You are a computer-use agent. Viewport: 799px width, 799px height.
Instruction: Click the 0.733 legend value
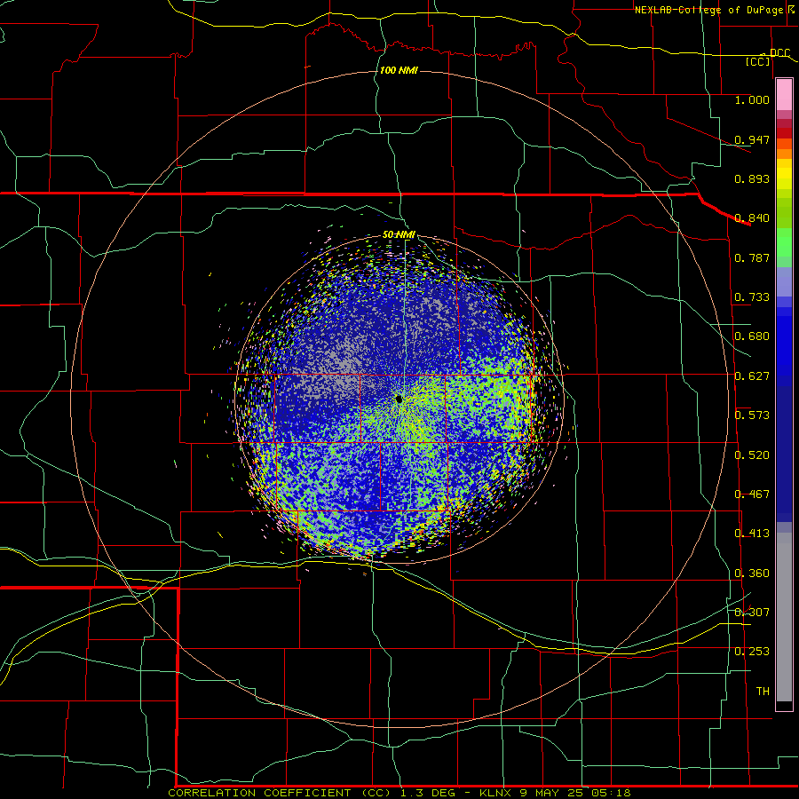752,297
